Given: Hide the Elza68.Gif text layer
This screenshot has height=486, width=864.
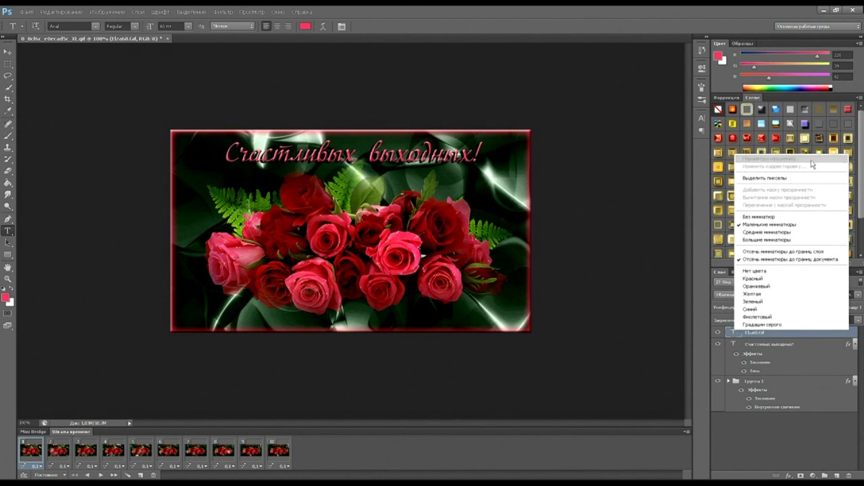Looking at the screenshot, I should point(718,333).
